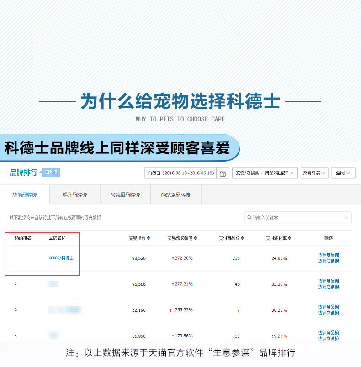This screenshot has height=367, width=361.
Task: Click the blurred brand name in rank 2
Action: tap(53, 284)
